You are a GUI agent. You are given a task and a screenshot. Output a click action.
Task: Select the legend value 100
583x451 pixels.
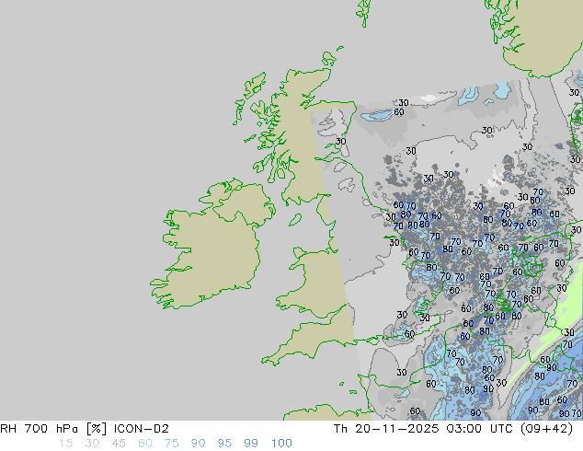pyautogui.click(x=281, y=444)
